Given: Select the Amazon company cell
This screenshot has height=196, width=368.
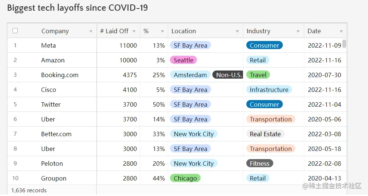Looking at the screenshot, I should [x=53, y=60].
